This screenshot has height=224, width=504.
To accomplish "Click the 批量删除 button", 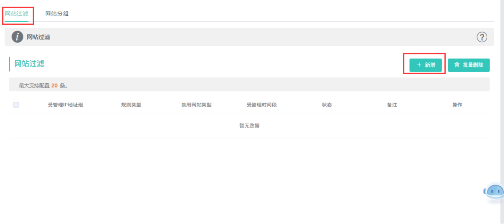I will (x=469, y=65).
